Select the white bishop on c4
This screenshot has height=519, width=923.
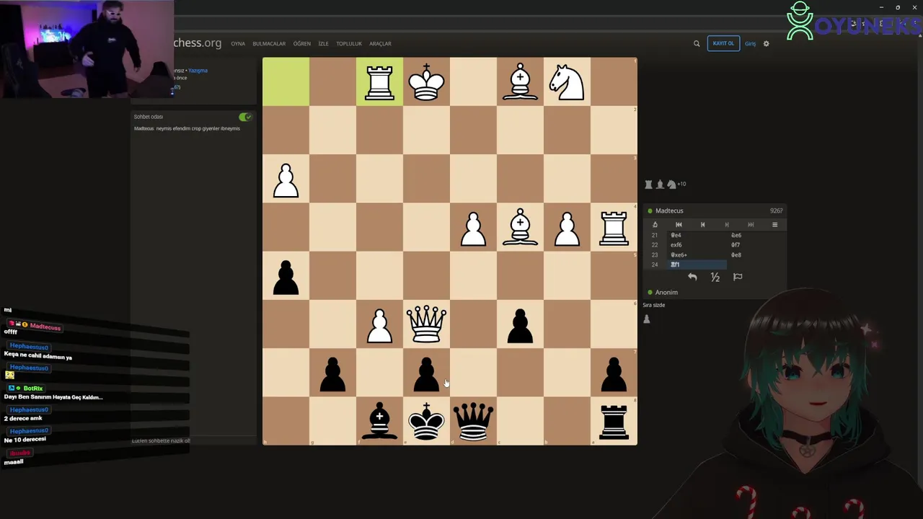[520, 227]
